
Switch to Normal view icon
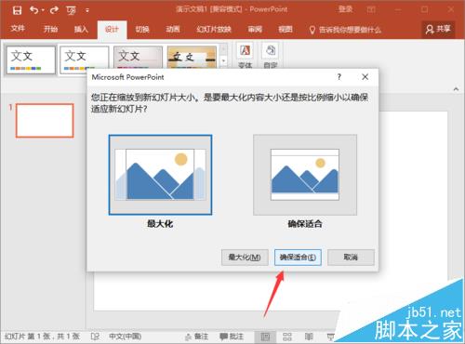click(x=266, y=337)
